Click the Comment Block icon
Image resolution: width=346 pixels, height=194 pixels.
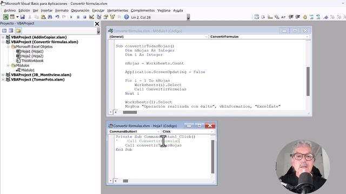(311, 17)
